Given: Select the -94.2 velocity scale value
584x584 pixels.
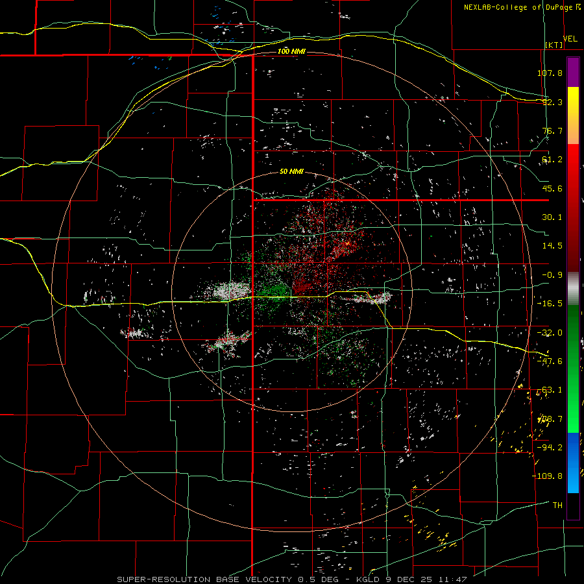Looking at the screenshot, I should click(550, 447).
